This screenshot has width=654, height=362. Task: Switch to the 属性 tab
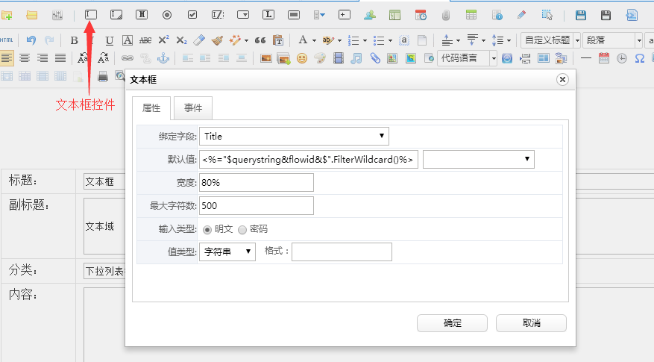click(x=151, y=108)
